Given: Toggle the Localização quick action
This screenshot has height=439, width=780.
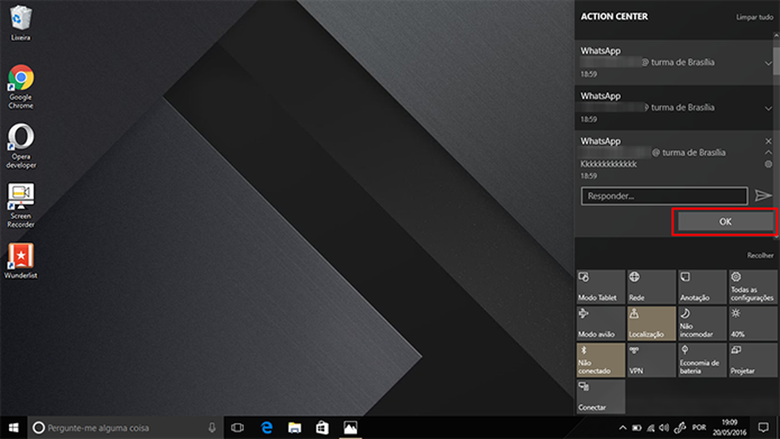Looking at the screenshot, I should [651, 323].
